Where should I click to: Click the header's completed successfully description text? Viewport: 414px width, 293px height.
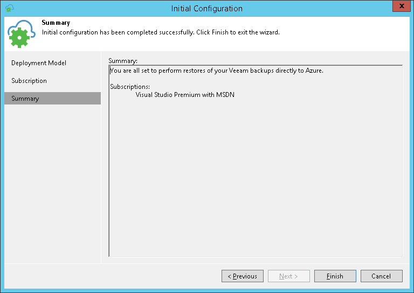(161, 32)
